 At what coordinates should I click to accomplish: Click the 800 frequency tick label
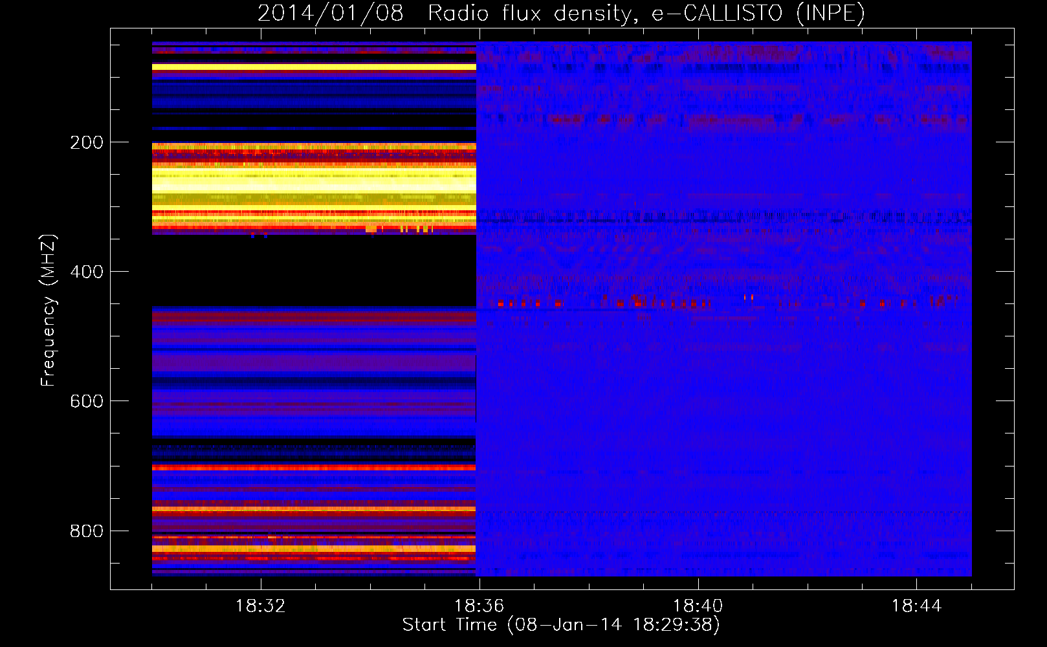click(87, 531)
